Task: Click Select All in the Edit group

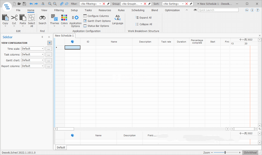Action: 31,20
